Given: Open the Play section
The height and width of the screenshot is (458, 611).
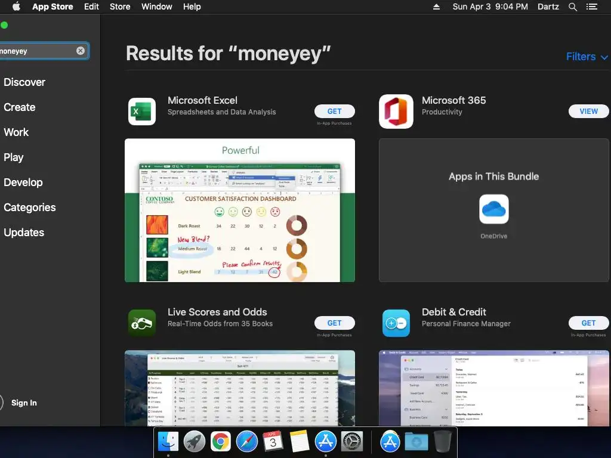Looking at the screenshot, I should (14, 157).
